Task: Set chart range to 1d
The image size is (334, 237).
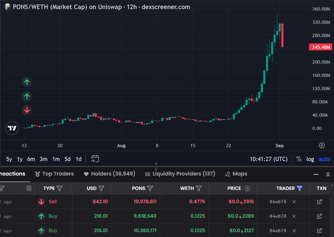Action: [x=79, y=159]
